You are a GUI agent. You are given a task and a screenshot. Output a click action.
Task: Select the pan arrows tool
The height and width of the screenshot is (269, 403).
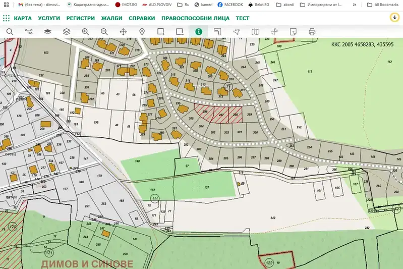(x=123, y=32)
